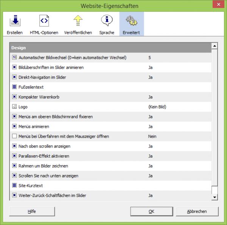
Task: Click the Fußzeilentext text icon
Action: [x=14, y=87]
